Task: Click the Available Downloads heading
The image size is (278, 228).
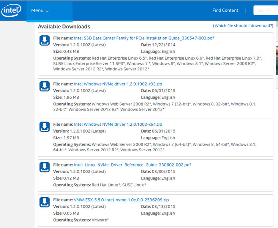Action: [x=64, y=27]
